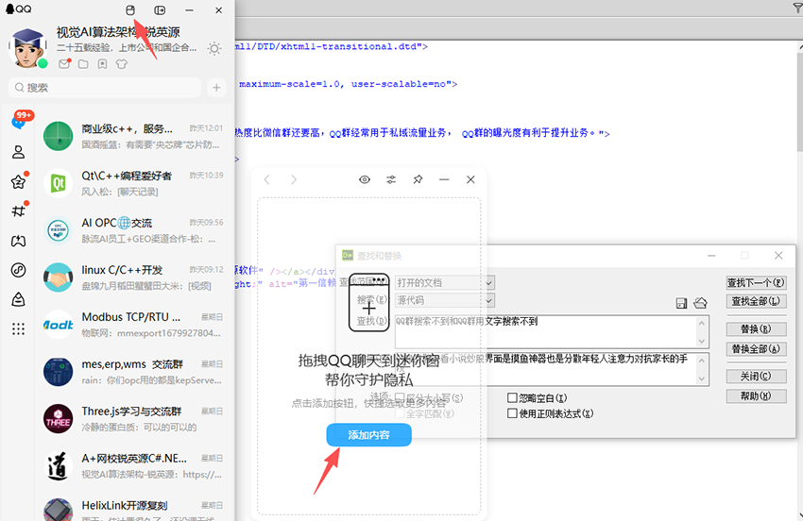This screenshot has height=521, width=803.
Task: Open the Three.js学习与交流群 chat
Action: click(134, 419)
